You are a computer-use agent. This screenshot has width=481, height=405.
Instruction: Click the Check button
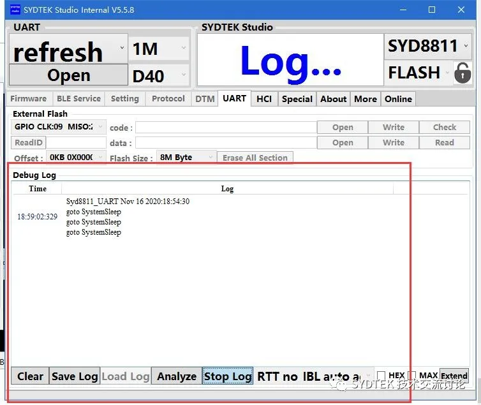pos(445,127)
